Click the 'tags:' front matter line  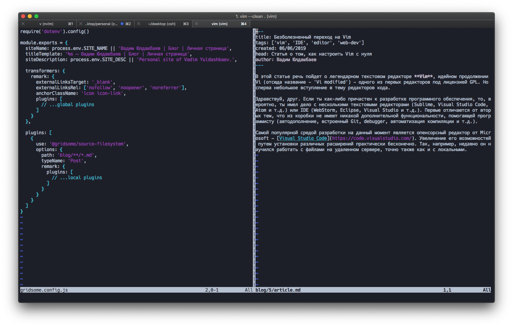tap(310, 43)
